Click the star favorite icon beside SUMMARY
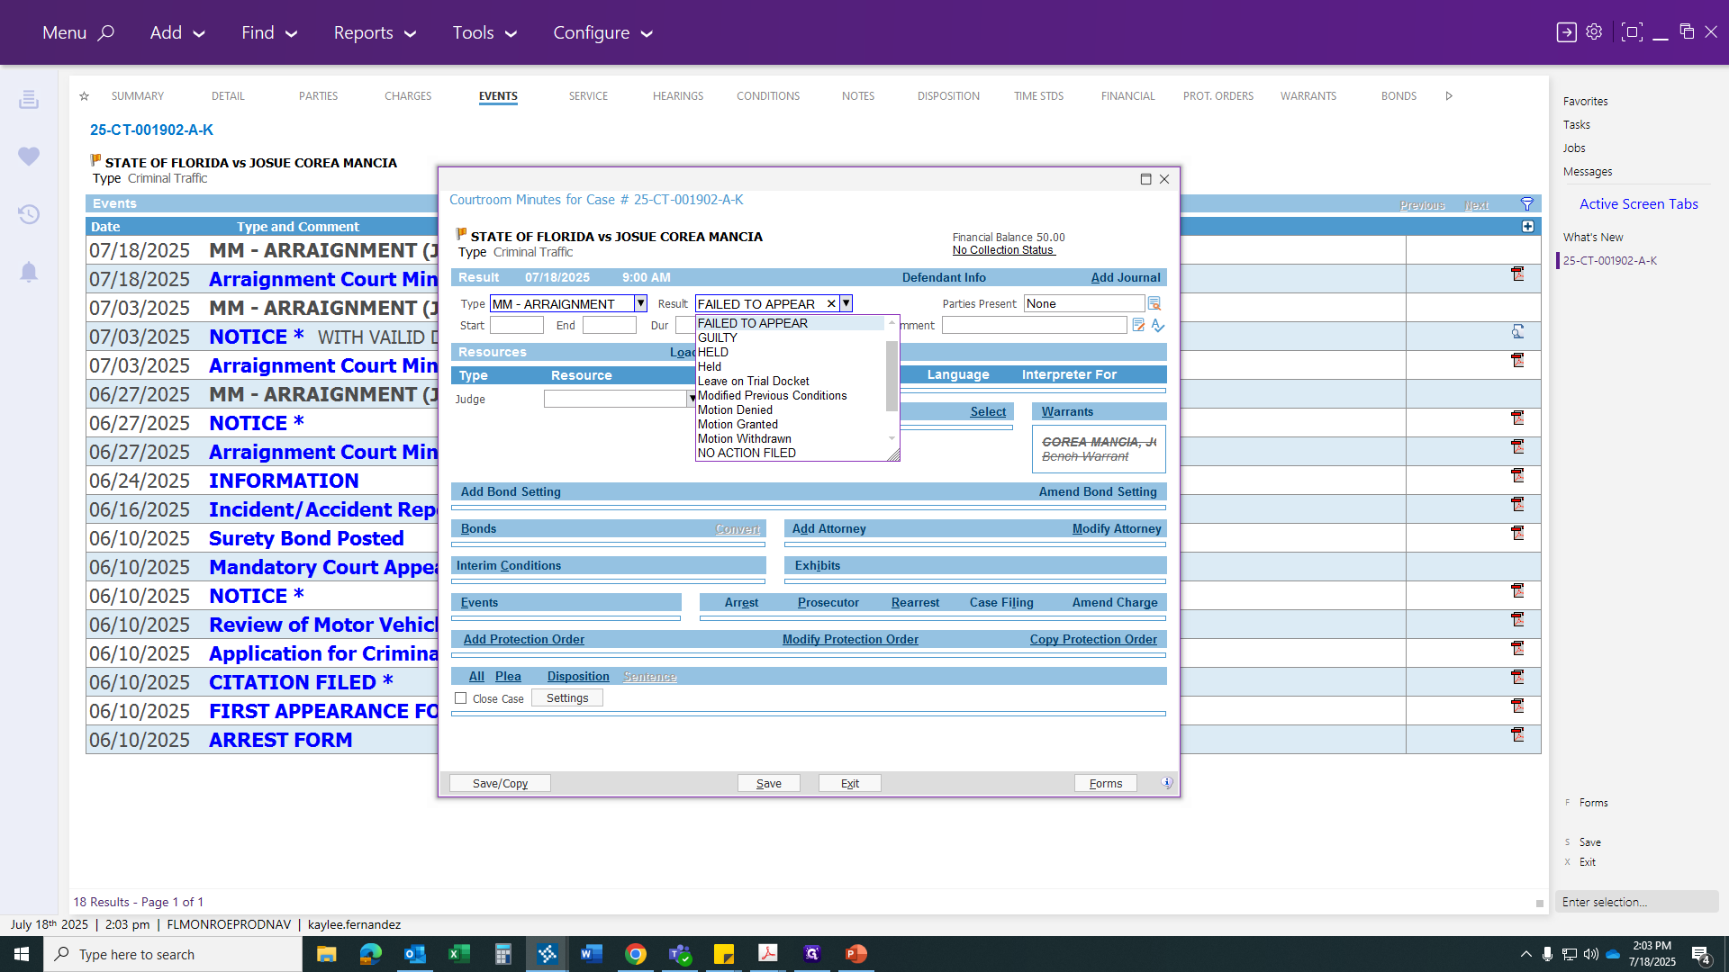The image size is (1729, 972). 84,96
